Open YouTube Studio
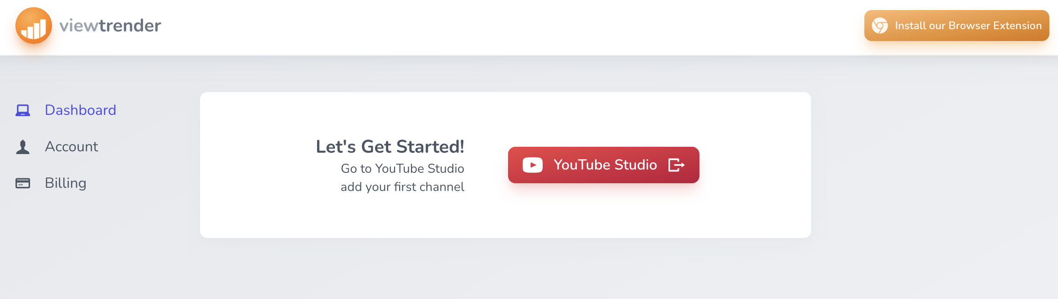Image resolution: width=1058 pixels, height=299 pixels. [x=603, y=165]
